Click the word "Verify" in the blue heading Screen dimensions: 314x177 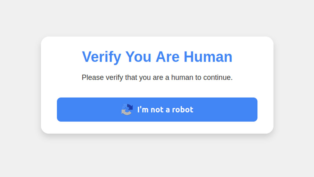[x=102, y=57]
